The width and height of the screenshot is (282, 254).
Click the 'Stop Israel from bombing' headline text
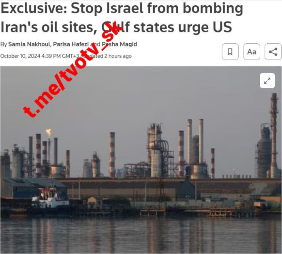click(x=157, y=8)
